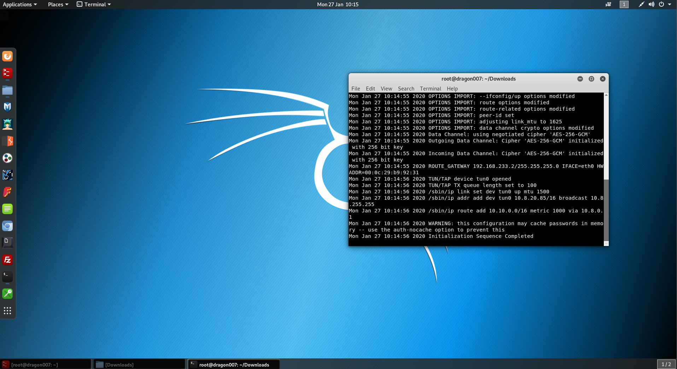
Task: Open the Files folder icon in the dock
Action: point(7,90)
